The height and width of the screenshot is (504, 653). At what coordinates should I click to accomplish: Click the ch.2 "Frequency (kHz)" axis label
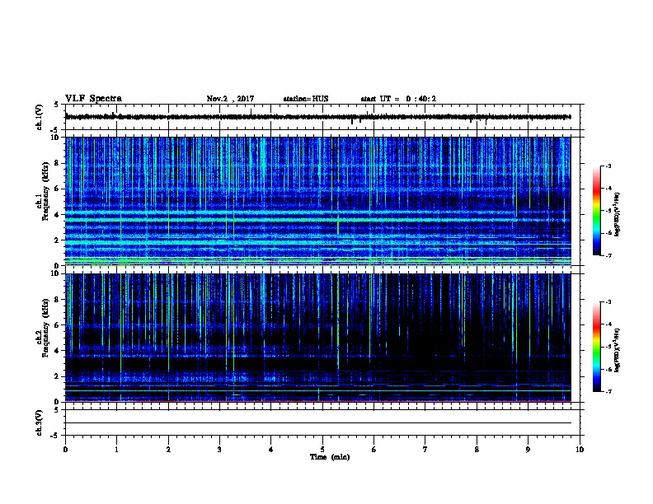pos(45,328)
